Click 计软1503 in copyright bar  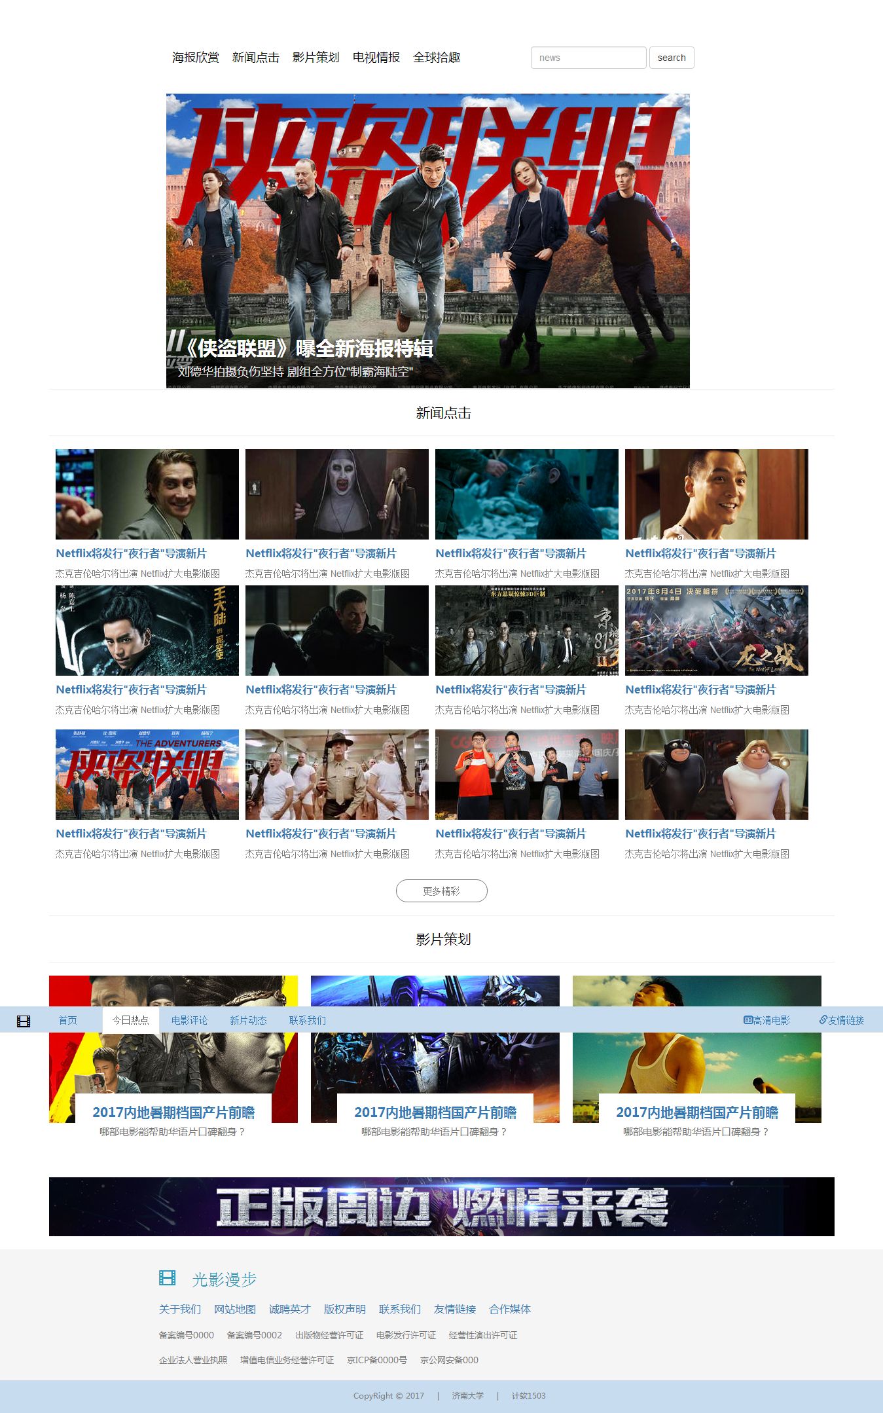(528, 1396)
